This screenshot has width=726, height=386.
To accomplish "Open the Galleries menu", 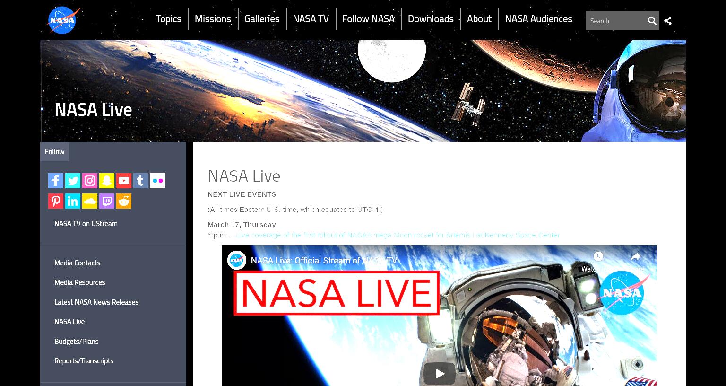I will coord(262,19).
